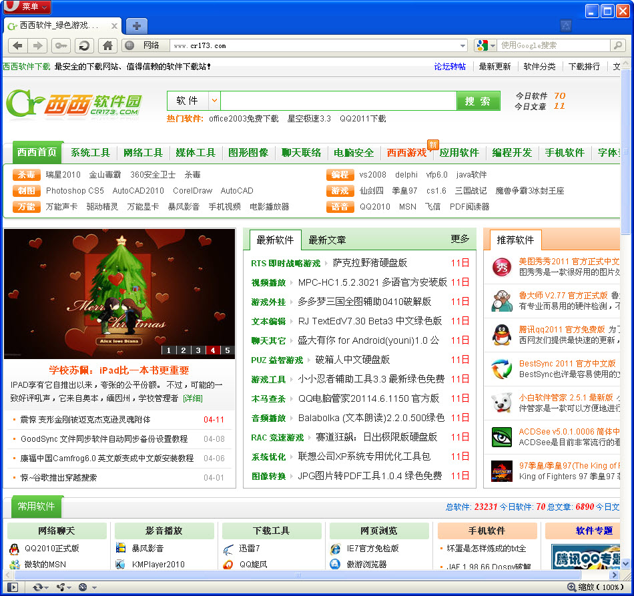Click the KMPlayer2010 icon
The height and width of the screenshot is (596, 634).
(121, 564)
